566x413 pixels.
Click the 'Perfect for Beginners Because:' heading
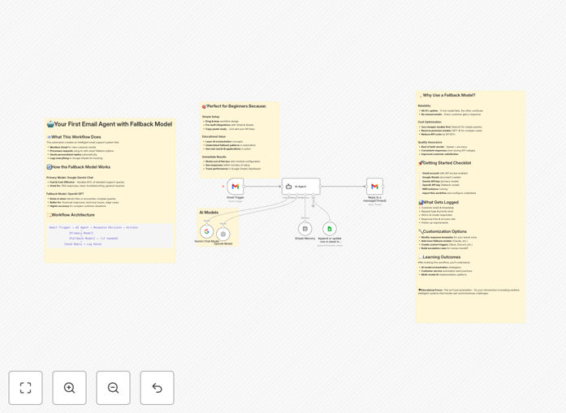pos(236,106)
